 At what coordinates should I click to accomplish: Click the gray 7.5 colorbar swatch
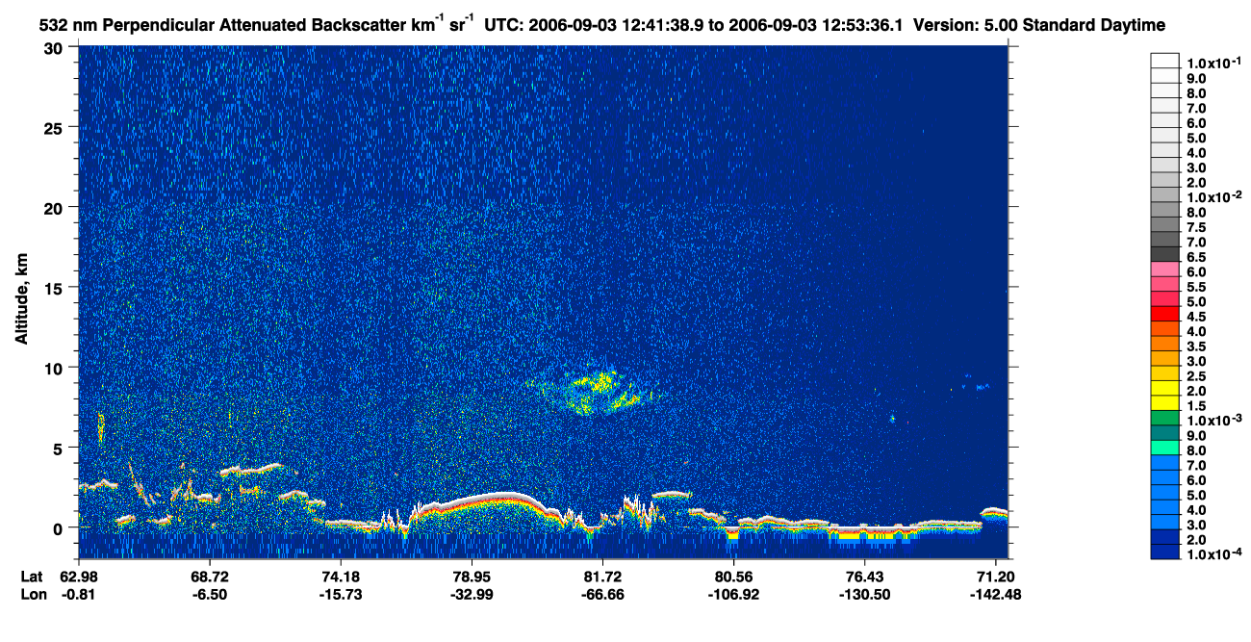click(1165, 224)
